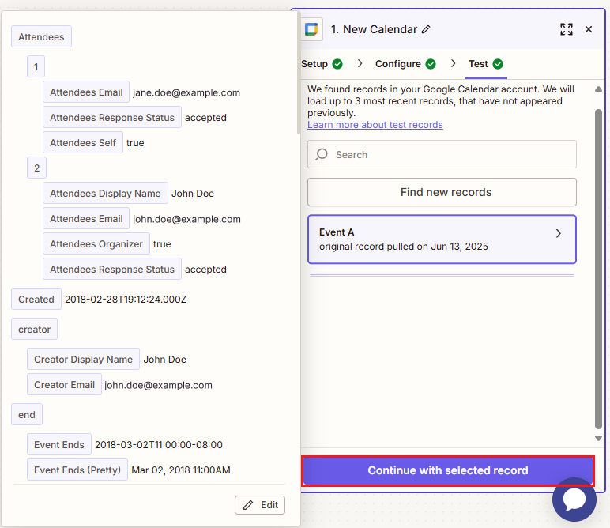Viewport: 610px width, 528px height.
Task: Click the 1. New Calendar step title
Action: (x=374, y=29)
